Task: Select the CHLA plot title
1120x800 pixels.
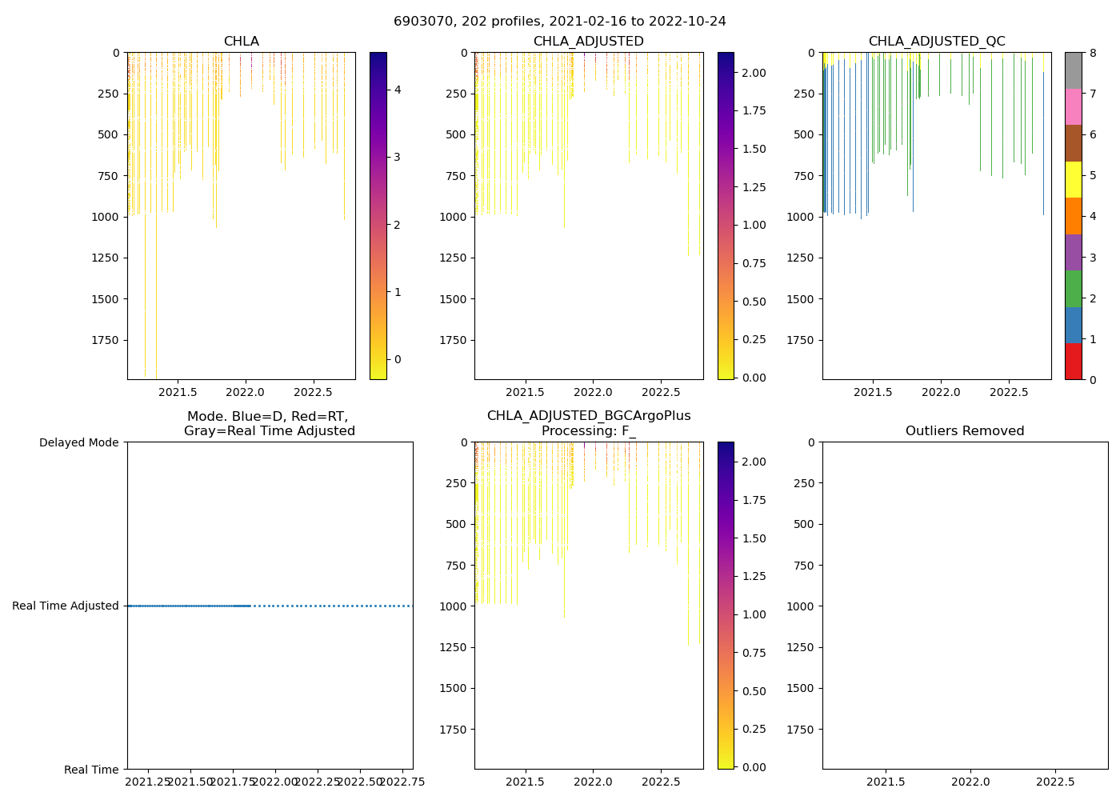Action: click(x=241, y=42)
